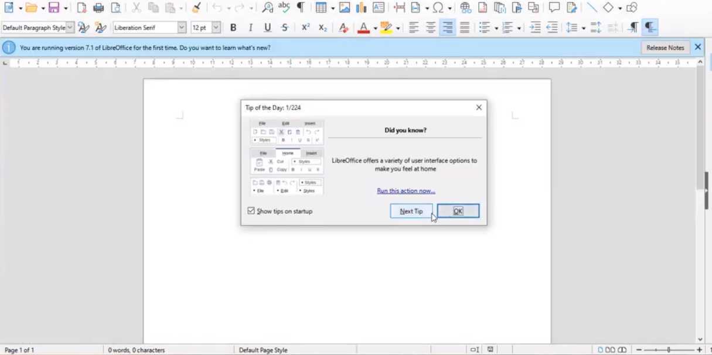
Task: Insert a footnote using the toolbar icon
Action: tap(483, 8)
